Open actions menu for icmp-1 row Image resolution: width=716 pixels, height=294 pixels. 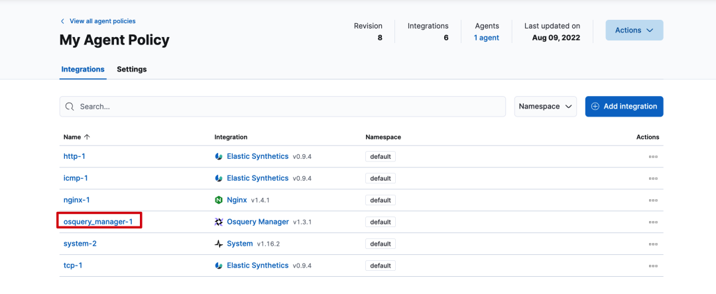(653, 179)
